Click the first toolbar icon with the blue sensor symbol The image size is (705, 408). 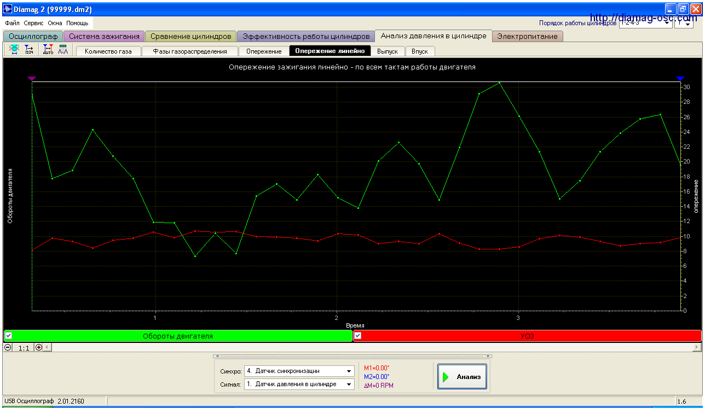[14, 50]
